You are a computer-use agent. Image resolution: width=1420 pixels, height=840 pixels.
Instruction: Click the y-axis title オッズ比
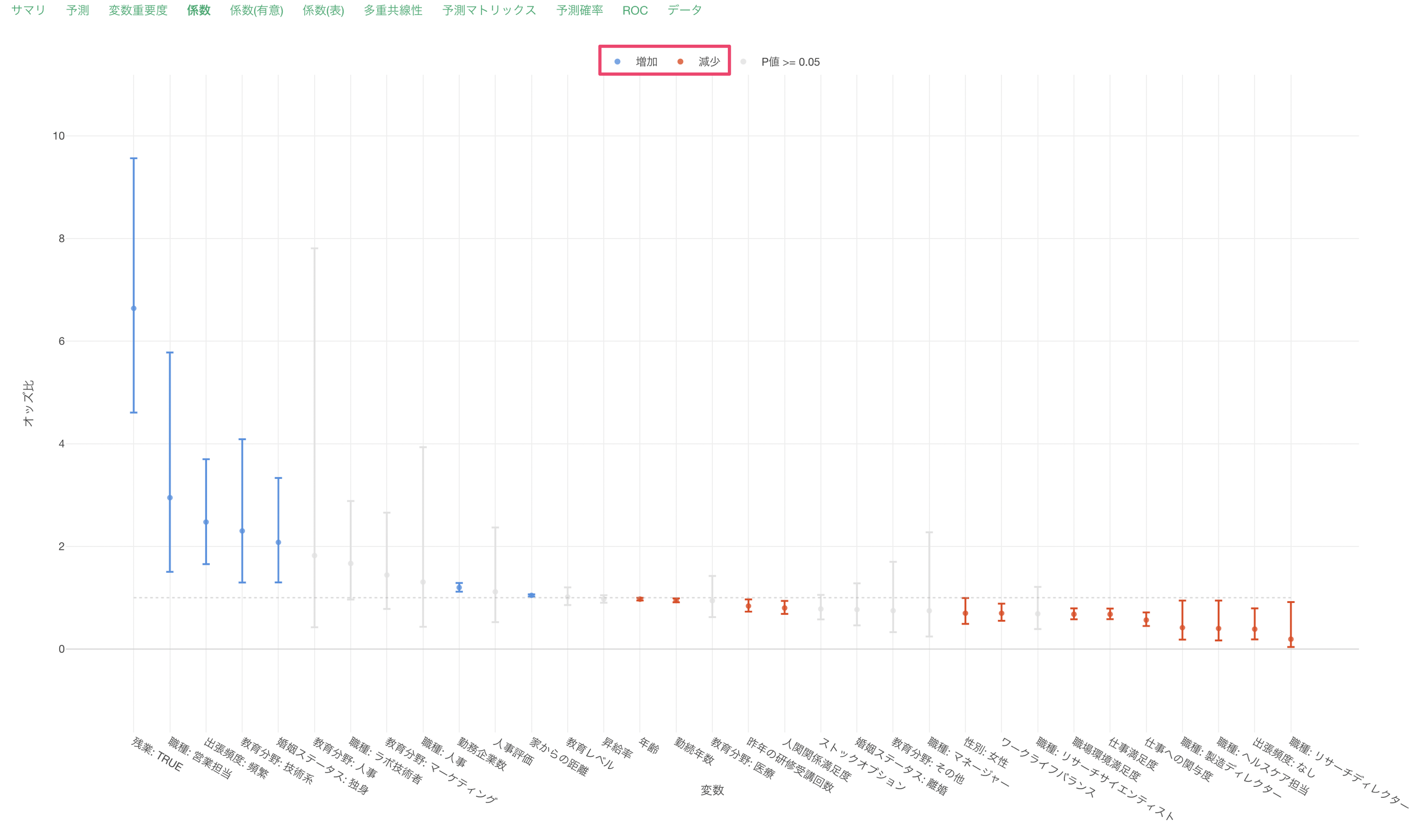coord(28,403)
